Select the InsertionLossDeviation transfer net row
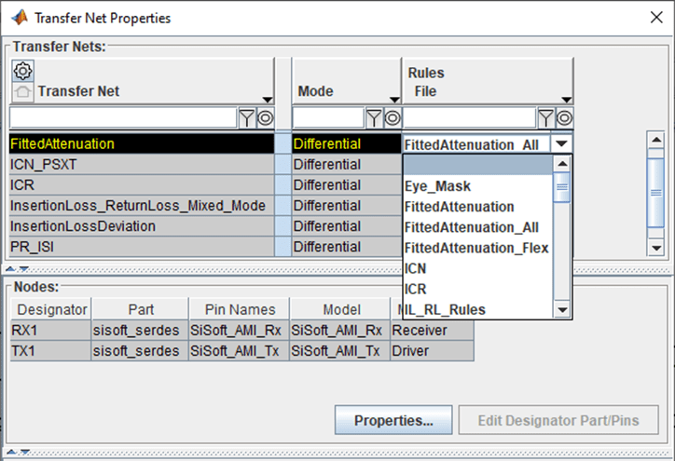This screenshot has height=461, width=675. coord(83,226)
